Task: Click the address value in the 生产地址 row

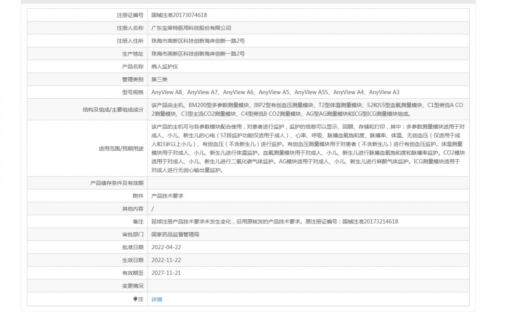Action: point(198,53)
